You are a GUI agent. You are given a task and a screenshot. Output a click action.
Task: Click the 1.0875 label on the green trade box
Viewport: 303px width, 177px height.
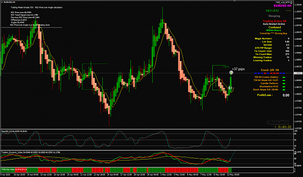(226, 67)
